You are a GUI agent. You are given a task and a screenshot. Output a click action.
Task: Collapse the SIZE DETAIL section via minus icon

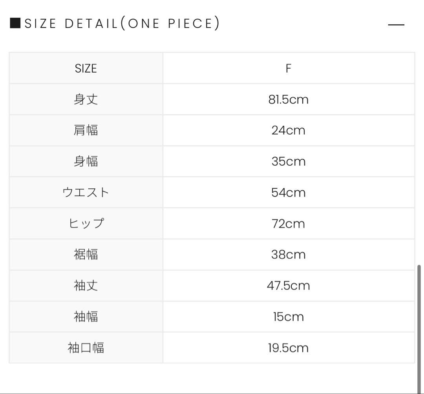tap(396, 25)
